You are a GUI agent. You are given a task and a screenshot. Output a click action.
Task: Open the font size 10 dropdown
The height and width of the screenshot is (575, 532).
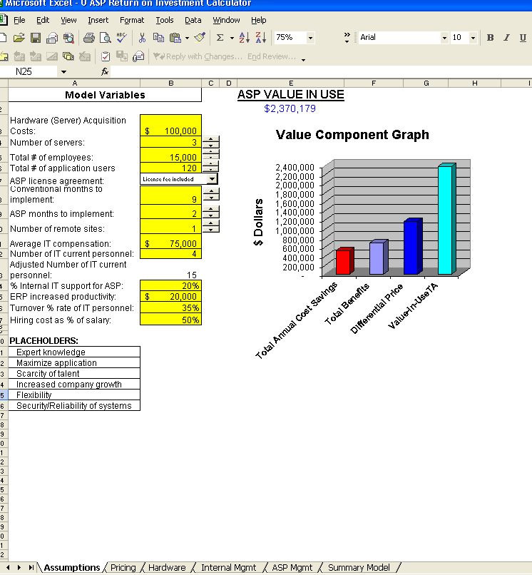(x=473, y=37)
